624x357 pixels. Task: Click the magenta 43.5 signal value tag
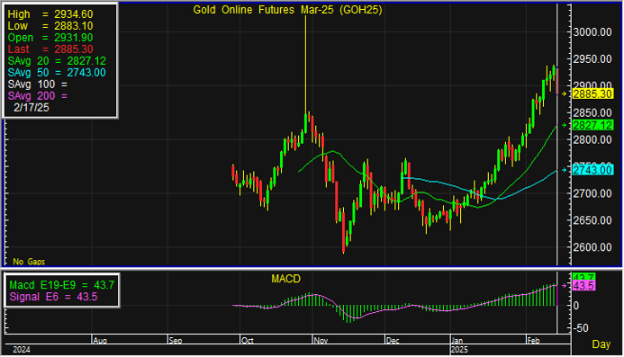(583, 286)
